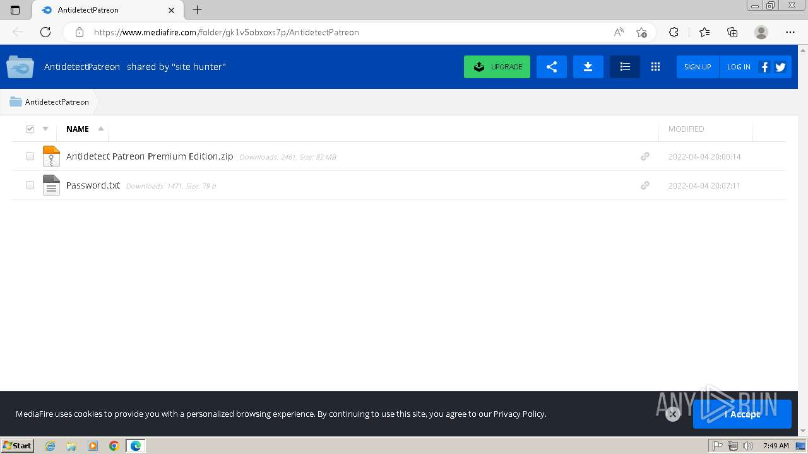
Task: Open the share folder button
Action: point(552,67)
